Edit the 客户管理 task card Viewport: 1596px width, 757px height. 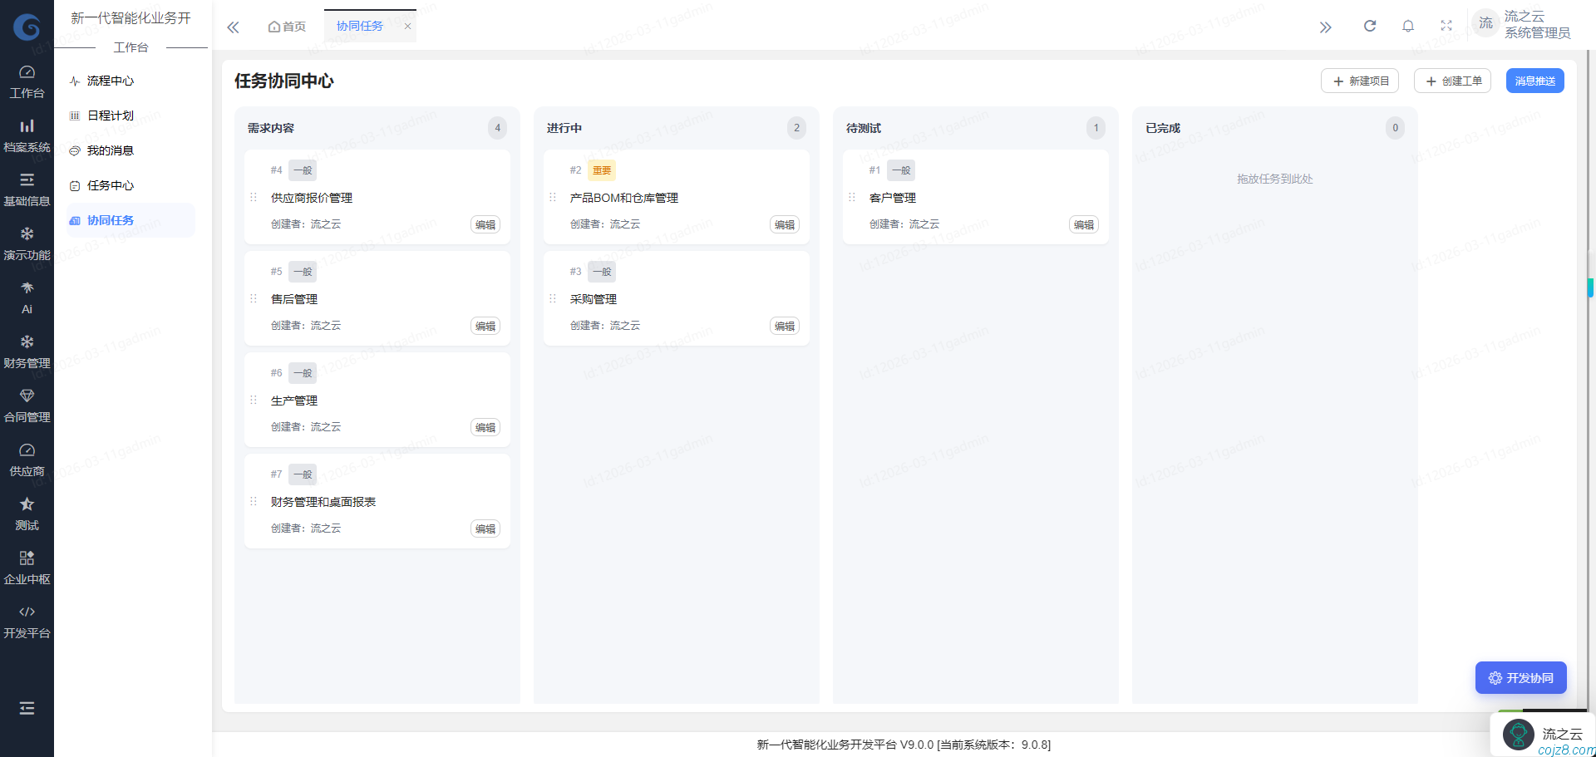1083,224
